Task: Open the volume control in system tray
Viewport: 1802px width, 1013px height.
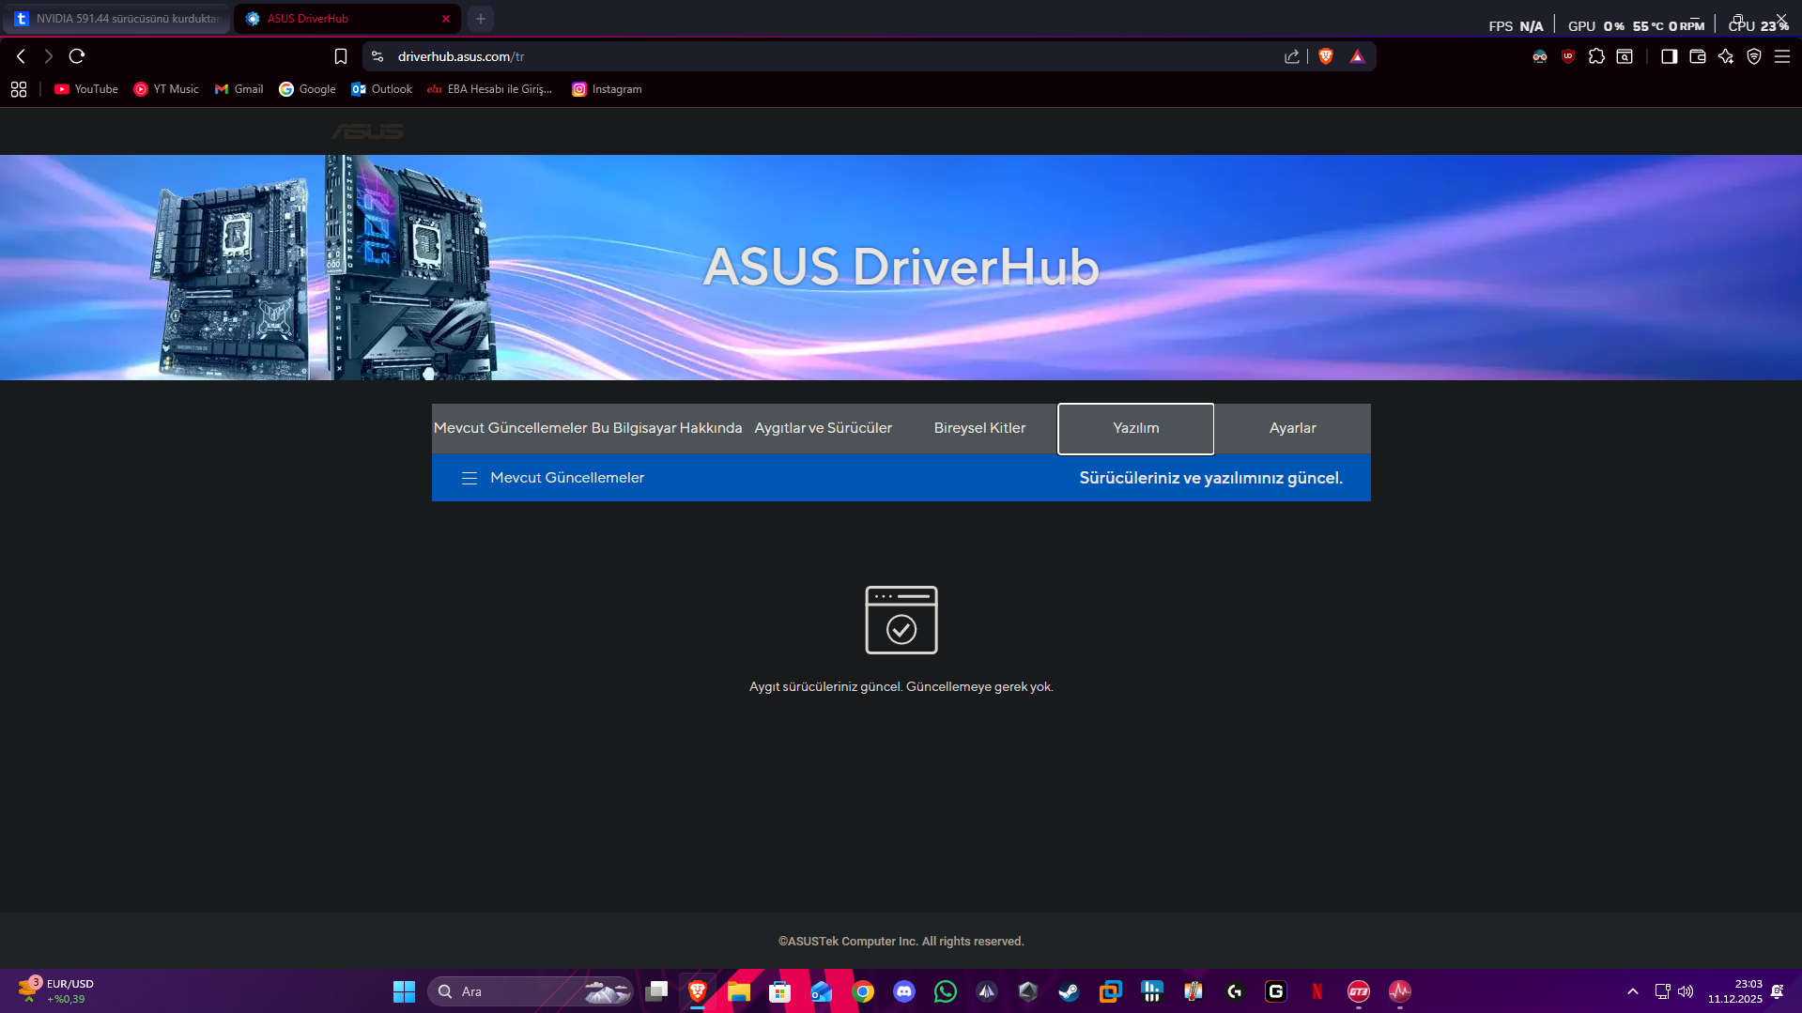Action: (1686, 991)
